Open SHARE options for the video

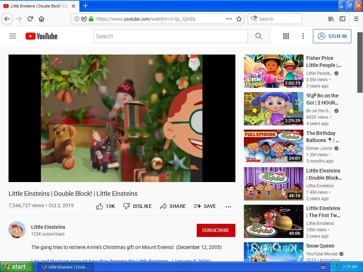[173, 206]
